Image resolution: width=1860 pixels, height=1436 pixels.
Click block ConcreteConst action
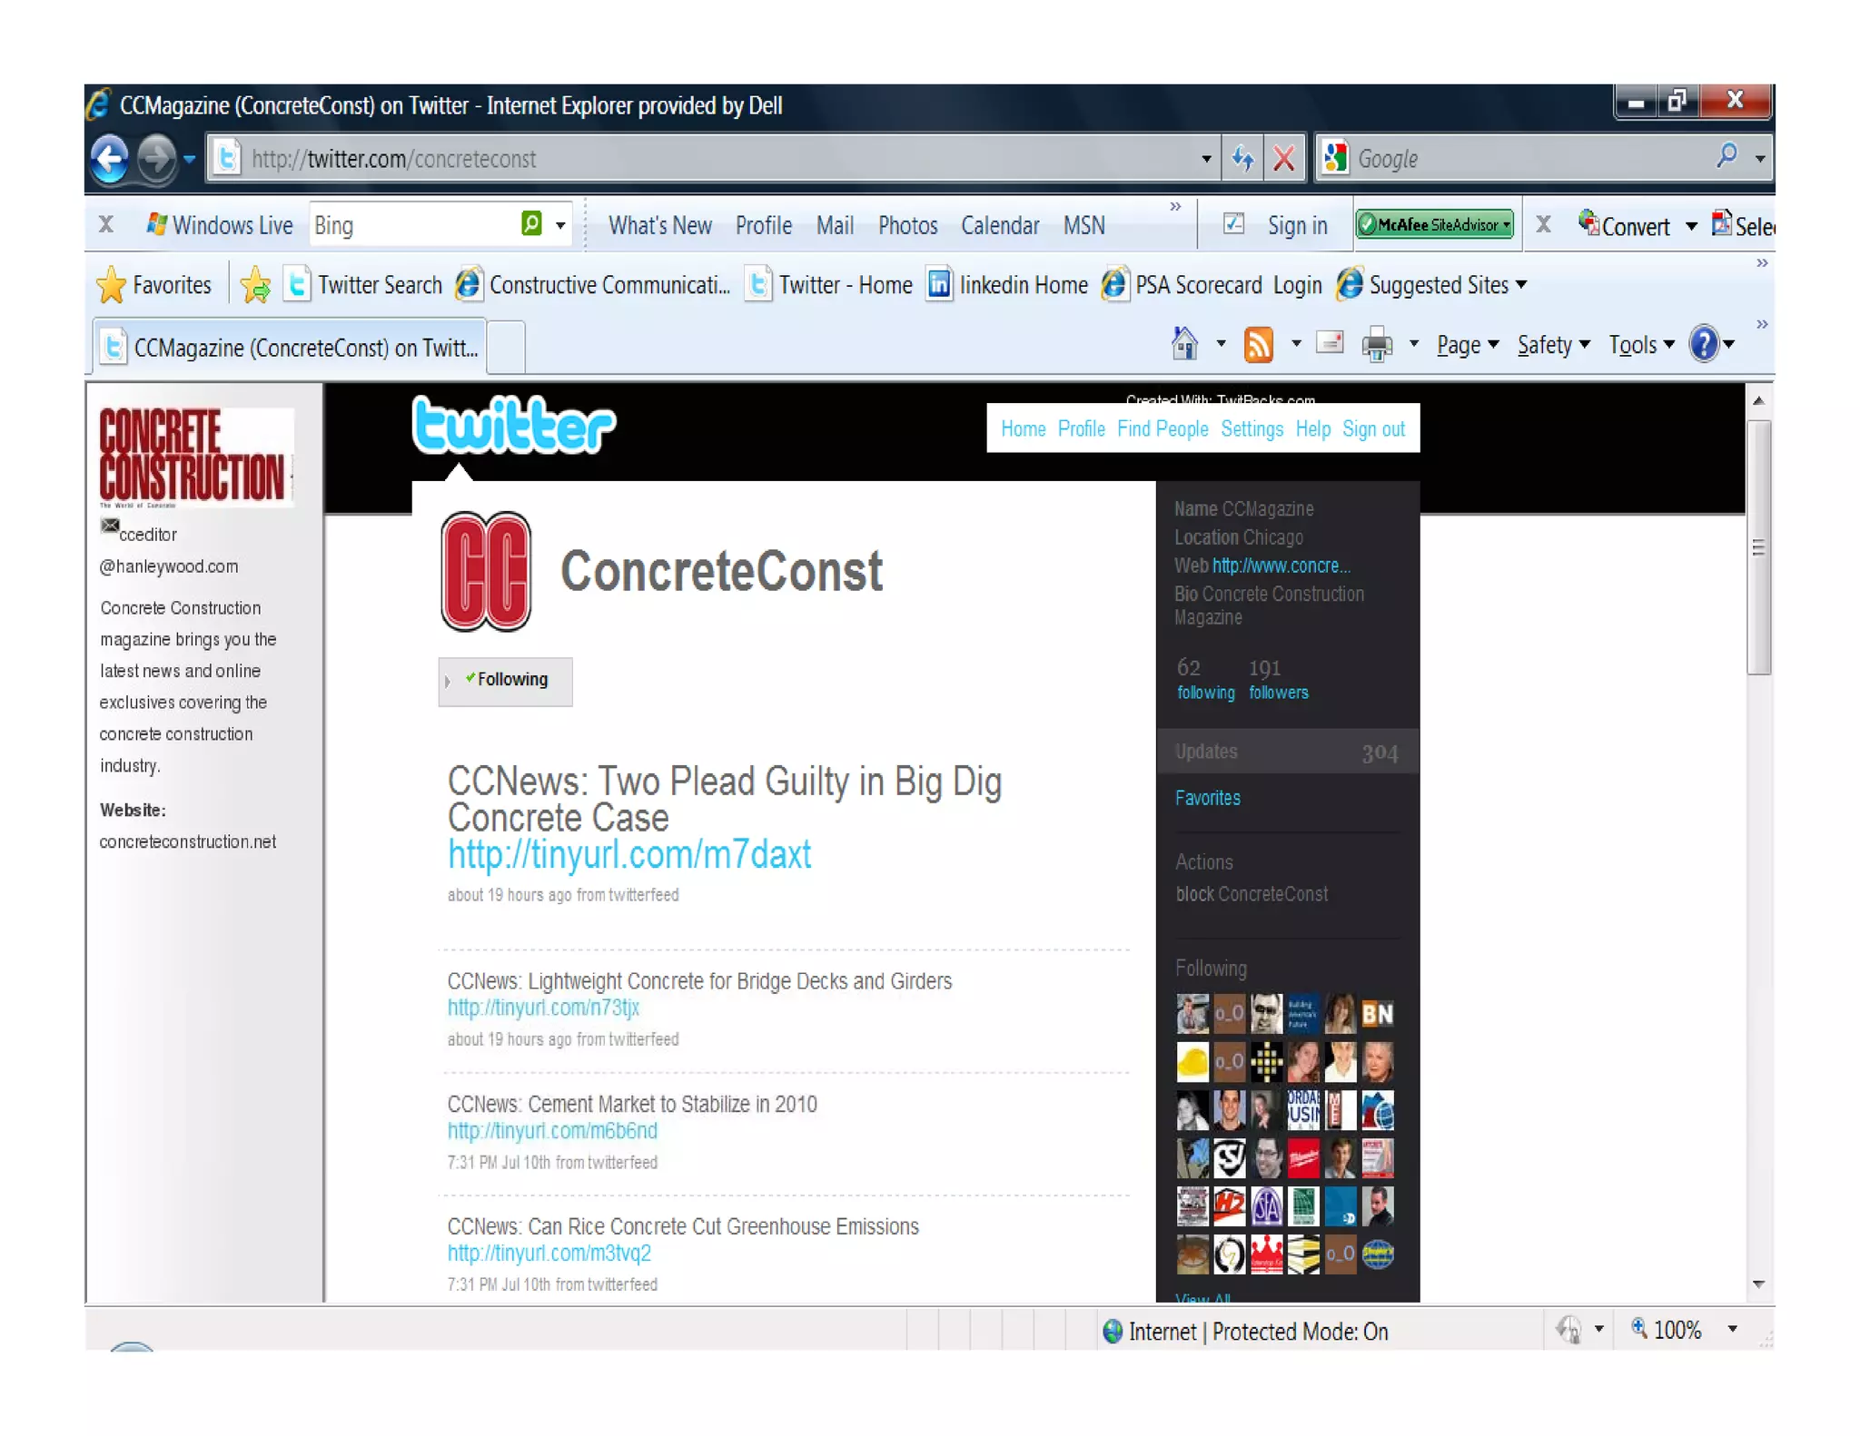tap(1251, 894)
